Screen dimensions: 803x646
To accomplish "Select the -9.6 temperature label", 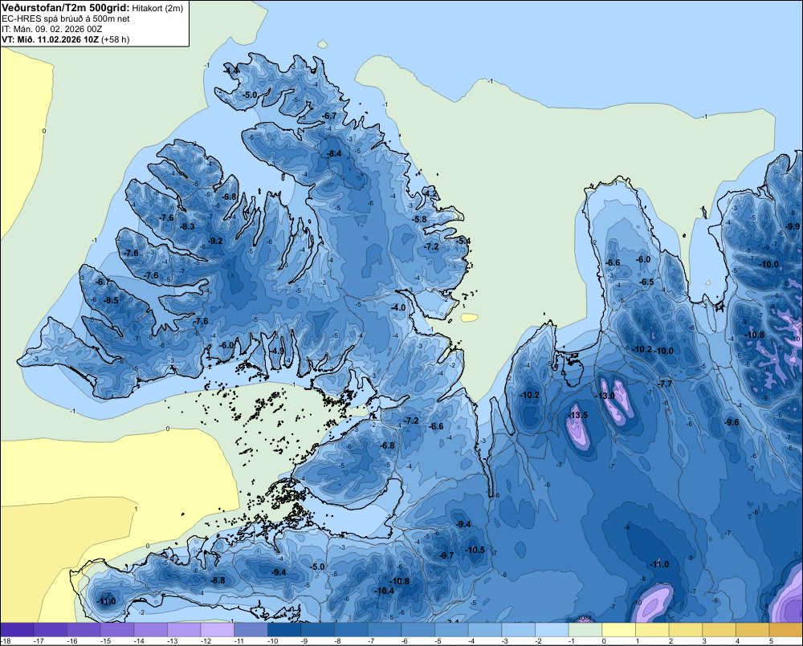I will pyautogui.click(x=732, y=422).
